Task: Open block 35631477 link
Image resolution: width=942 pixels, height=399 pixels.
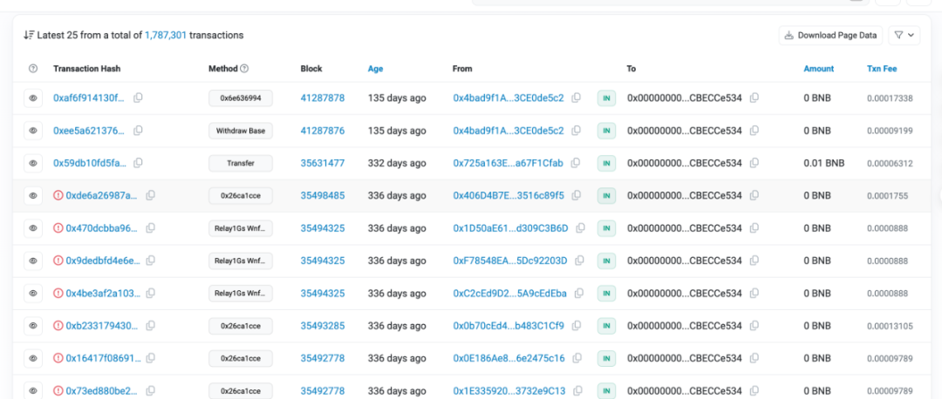Action: (322, 163)
